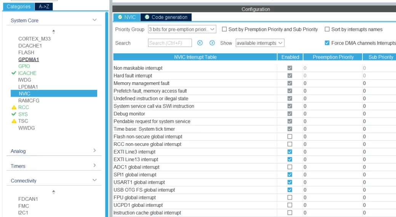Open the Priority Group dropdown
Screen dimensions: 396x217
click(x=182, y=29)
